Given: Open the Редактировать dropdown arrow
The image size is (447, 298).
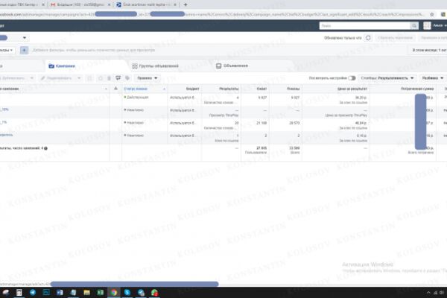Looking at the screenshot, I should click(x=79, y=78).
